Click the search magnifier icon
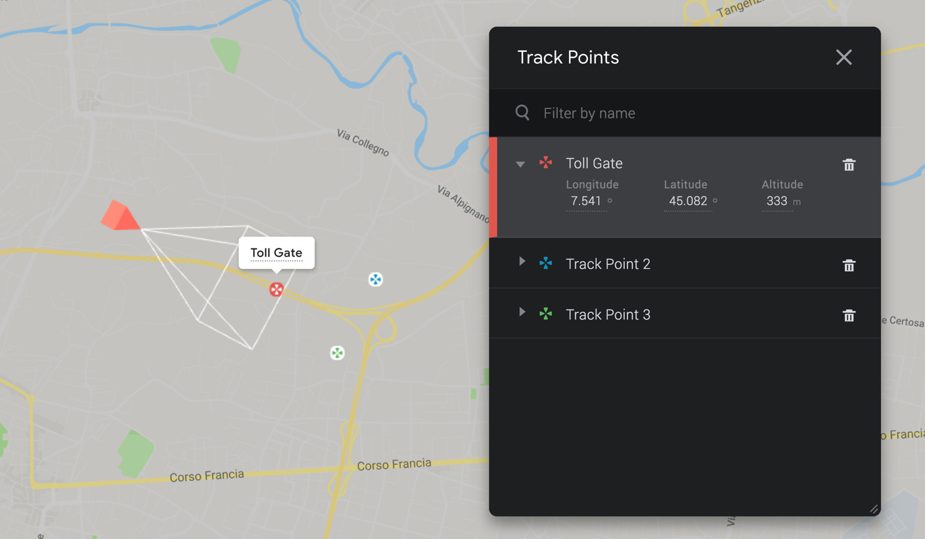This screenshot has height=539, width=925. 522,113
